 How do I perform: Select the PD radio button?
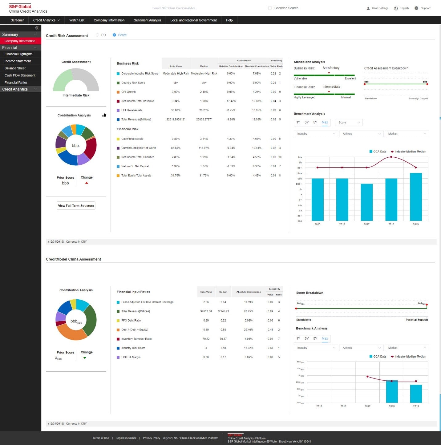pyautogui.click(x=97, y=35)
